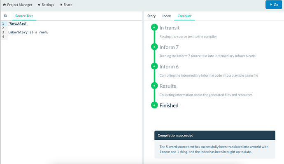Click line number 1 in the gutter
This screenshot has height=164, width=284.
[x=3, y=23]
